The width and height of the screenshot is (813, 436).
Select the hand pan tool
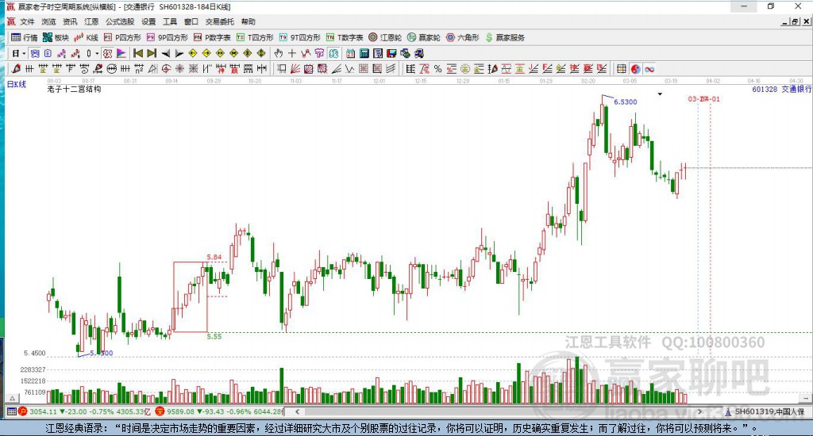[x=279, y=53]
